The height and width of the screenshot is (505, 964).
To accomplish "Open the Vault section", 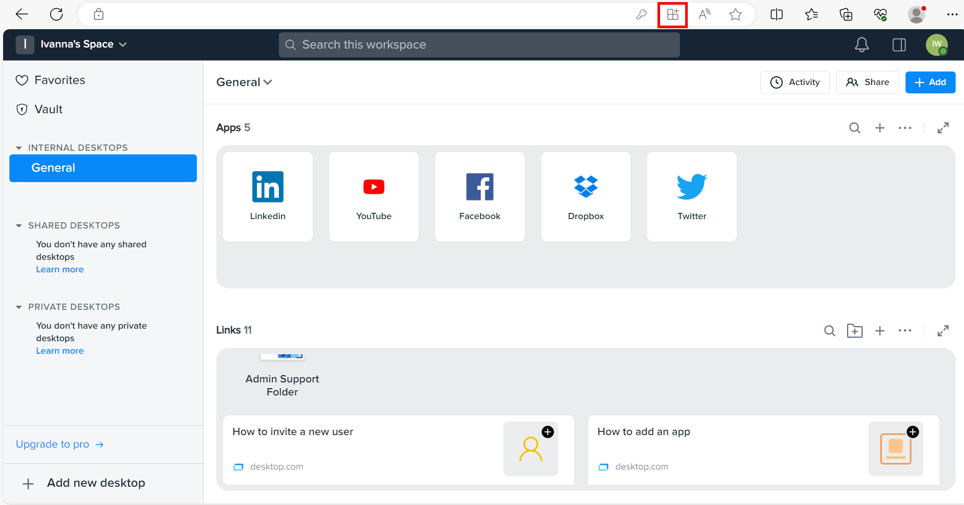I will 48,109.
